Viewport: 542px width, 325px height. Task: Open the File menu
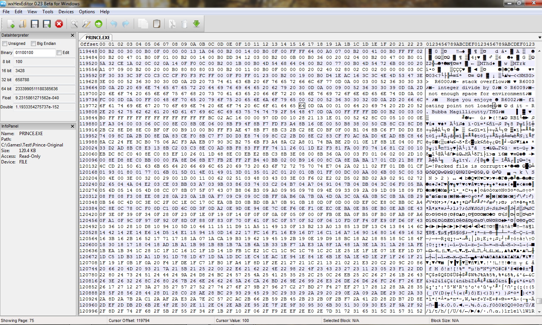(6, 12)
